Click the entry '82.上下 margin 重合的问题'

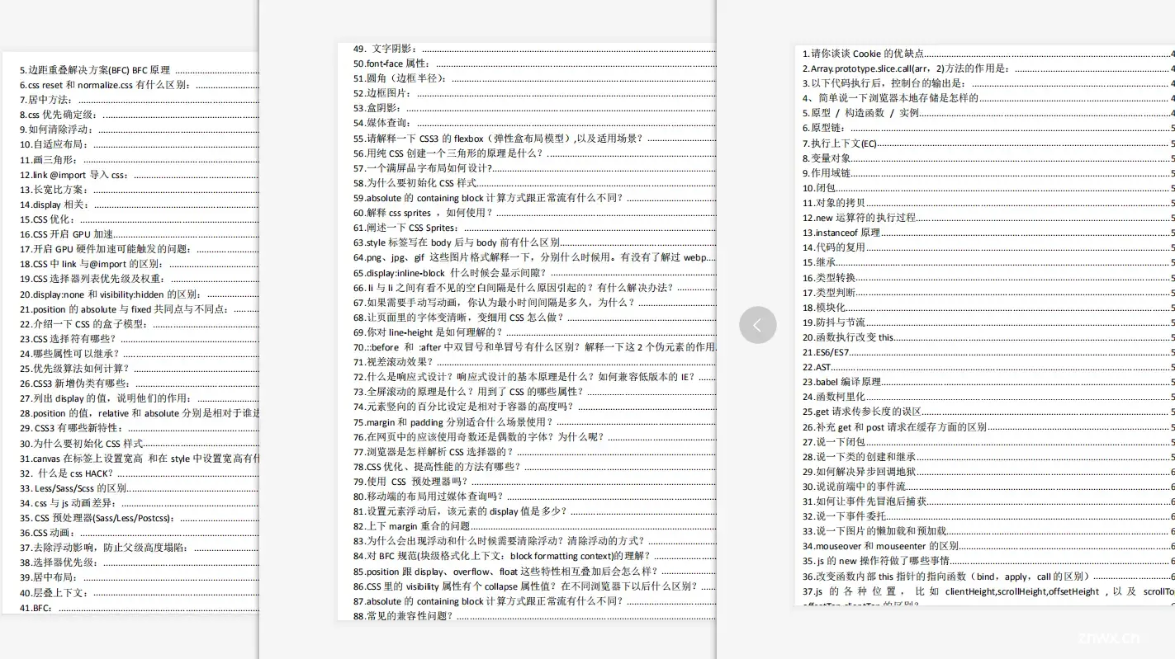pos(534,526)
